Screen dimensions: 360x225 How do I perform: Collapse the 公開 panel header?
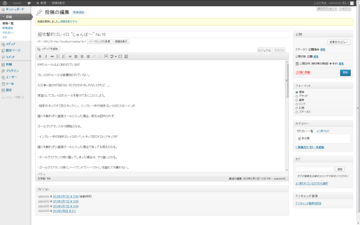pyautogui.click(x=323, y=35)
